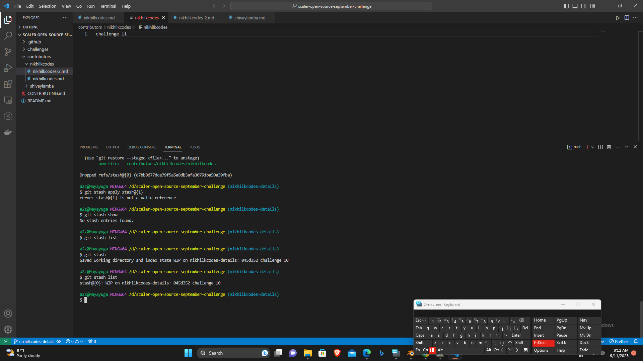This screenshot has width=643, height=361.
Task: Open the Extensions view
Action: click(x=8, y=84)
